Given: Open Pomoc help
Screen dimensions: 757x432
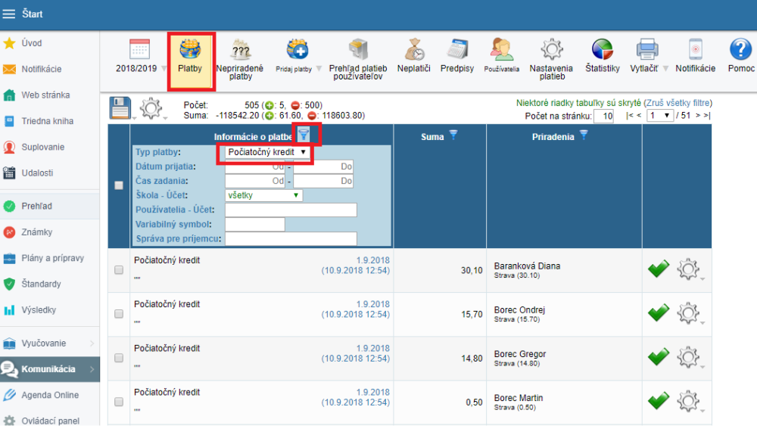Looking at the screenshot, I should pos(740,57).
